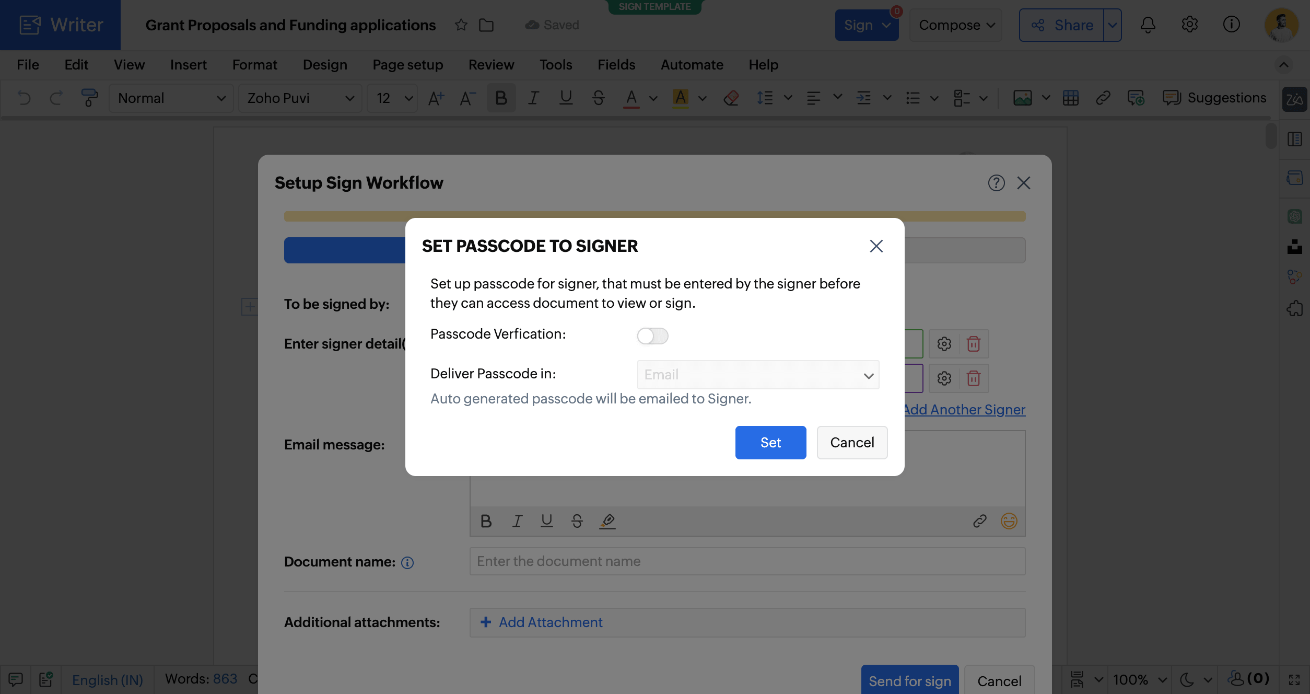The height and width of the screenshot is (694, 1310).
Task: Open the extensions puzzle icon sidebar
Action: [x=1294, y=309]
